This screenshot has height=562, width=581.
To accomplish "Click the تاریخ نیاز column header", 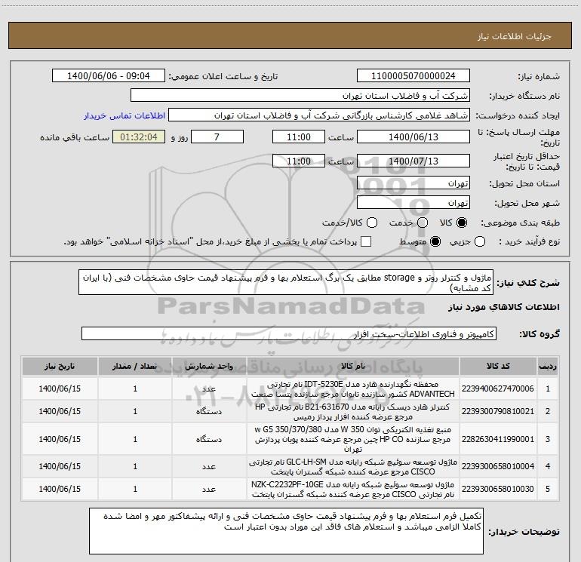I will click(x=60, y=366).
